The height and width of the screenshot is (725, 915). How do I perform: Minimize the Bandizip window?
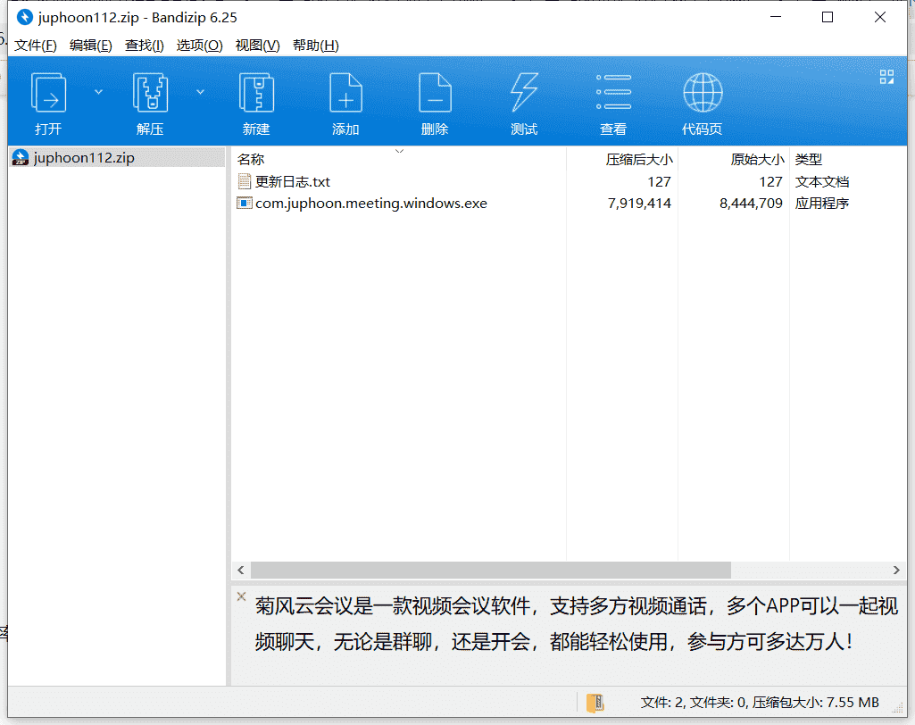776,18
